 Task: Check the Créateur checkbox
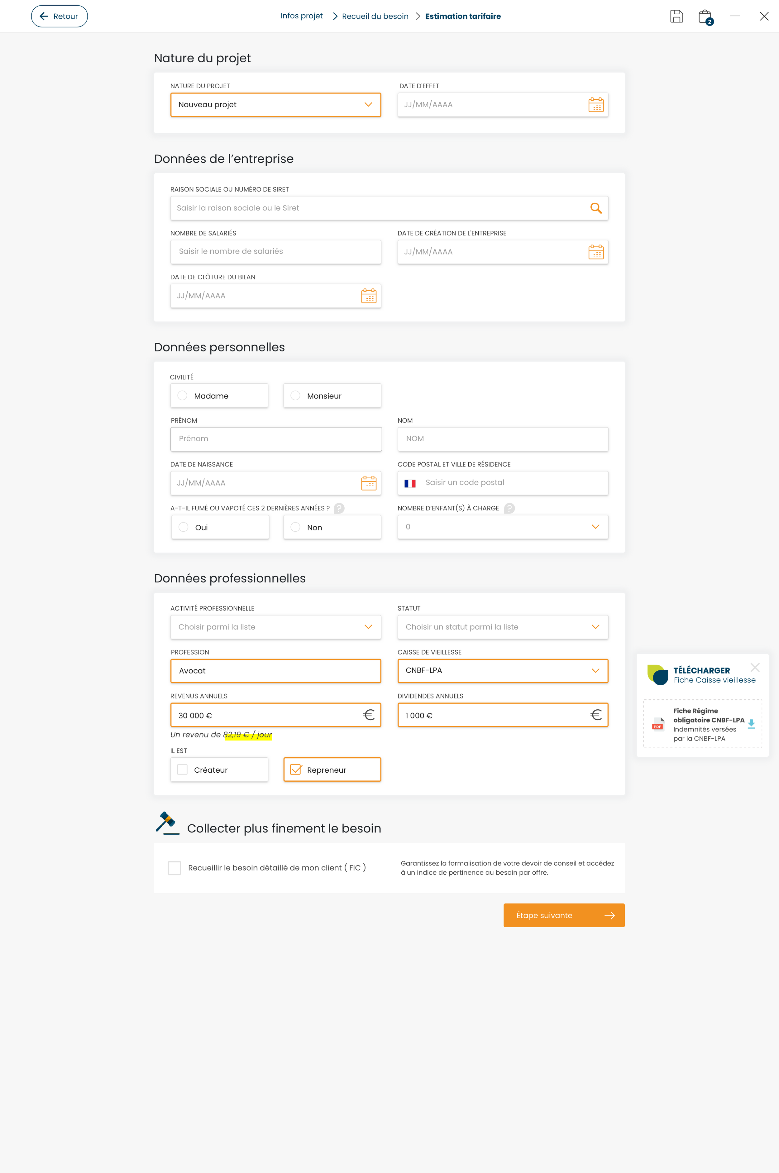coord(183,770)
